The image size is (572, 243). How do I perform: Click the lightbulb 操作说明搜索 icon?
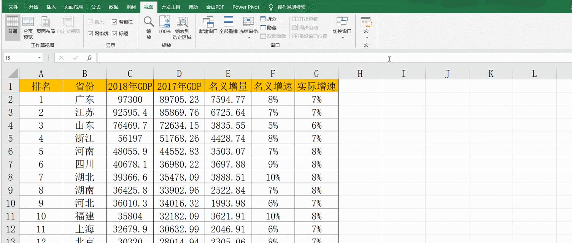271,7
